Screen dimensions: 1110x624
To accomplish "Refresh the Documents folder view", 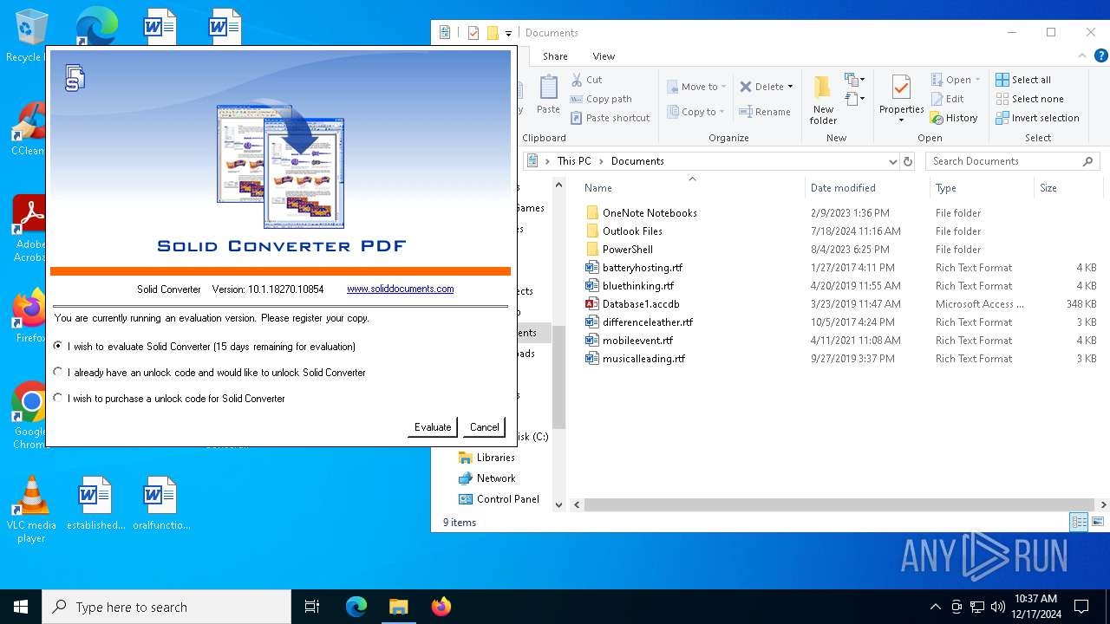I will pyautogui.click(x=908, y=161).
